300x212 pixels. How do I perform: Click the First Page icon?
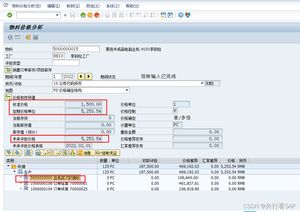click(x=132, y=15)
